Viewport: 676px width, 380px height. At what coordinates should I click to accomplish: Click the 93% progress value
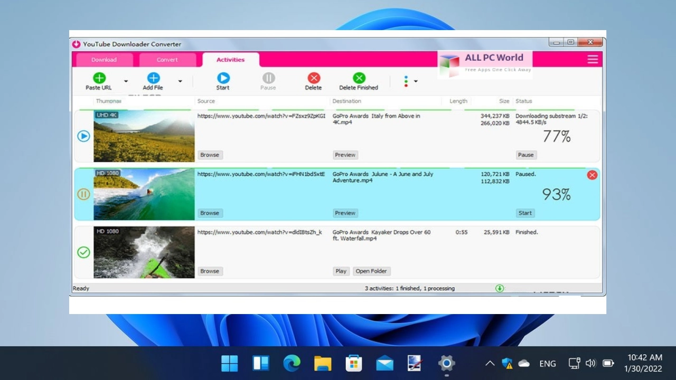[x=557, y=195]
